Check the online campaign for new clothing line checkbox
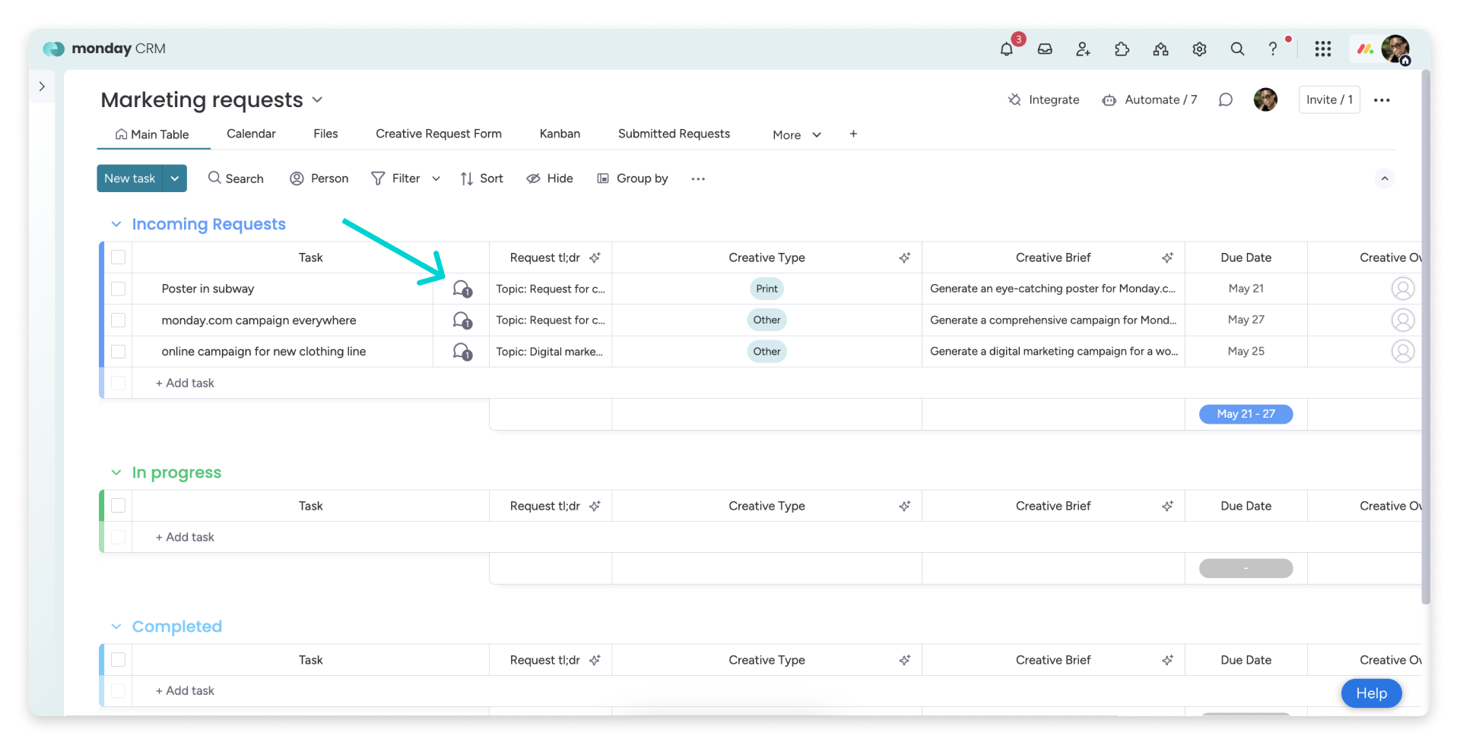This screenshot has width=1460, height=745. [x=118, y=352]
